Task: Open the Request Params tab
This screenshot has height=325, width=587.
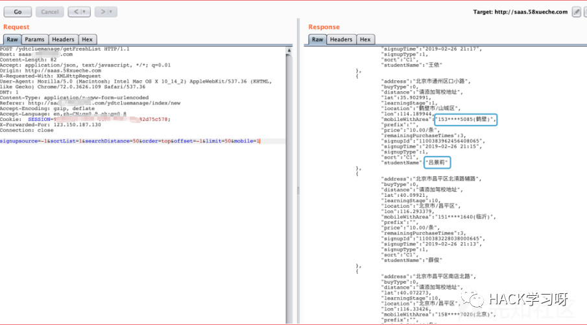Action: [x=34, y=39]
